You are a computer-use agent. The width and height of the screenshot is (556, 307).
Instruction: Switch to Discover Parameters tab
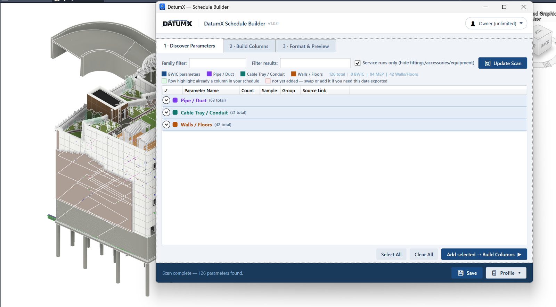(x=190, y=46)
